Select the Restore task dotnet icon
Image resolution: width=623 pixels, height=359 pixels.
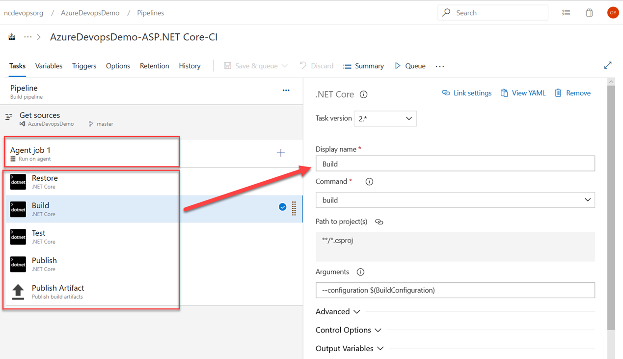(18, 182)
